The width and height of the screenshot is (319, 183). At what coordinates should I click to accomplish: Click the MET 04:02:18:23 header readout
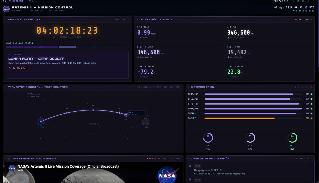coord(304,11)
